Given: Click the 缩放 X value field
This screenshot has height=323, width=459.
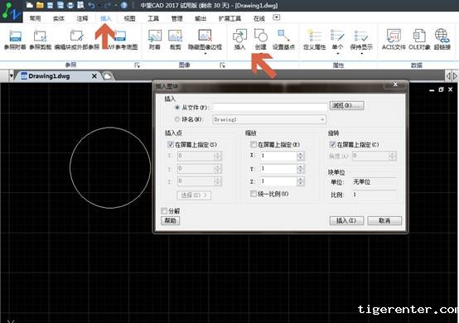Looking at the screenshot, I should pos(278,156).
